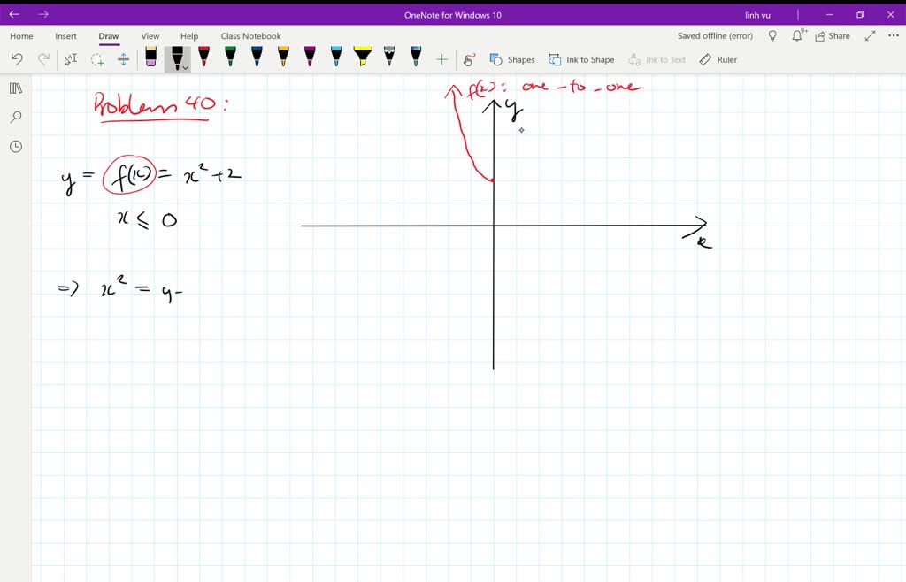Pick the yellow highlighter
This screenshot has width=906, height=582.
(362, 58)
